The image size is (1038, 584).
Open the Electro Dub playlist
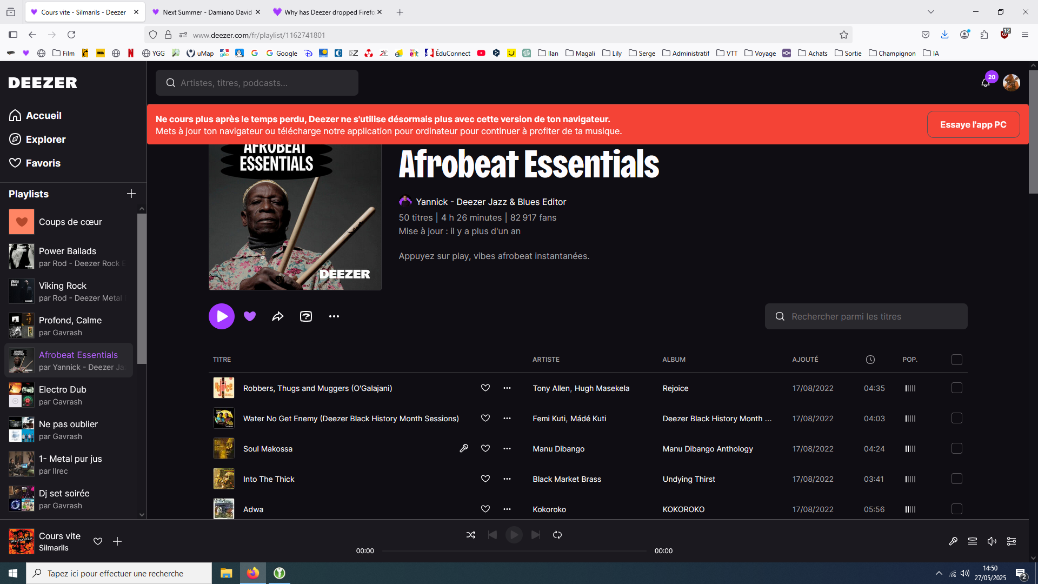coord(70,395)
